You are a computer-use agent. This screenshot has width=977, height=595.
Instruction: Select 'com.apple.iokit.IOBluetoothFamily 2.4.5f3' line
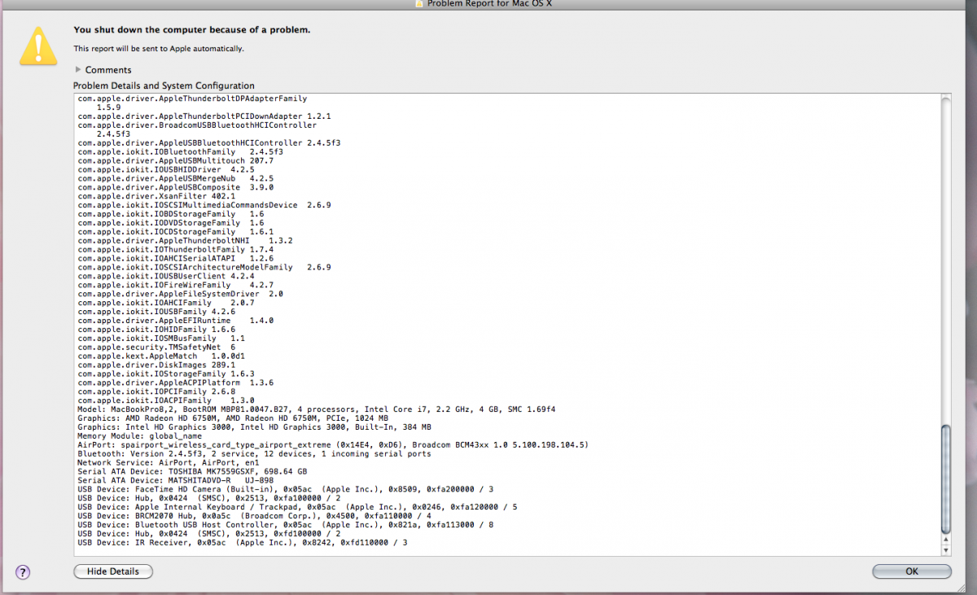(x=181, y=151)
